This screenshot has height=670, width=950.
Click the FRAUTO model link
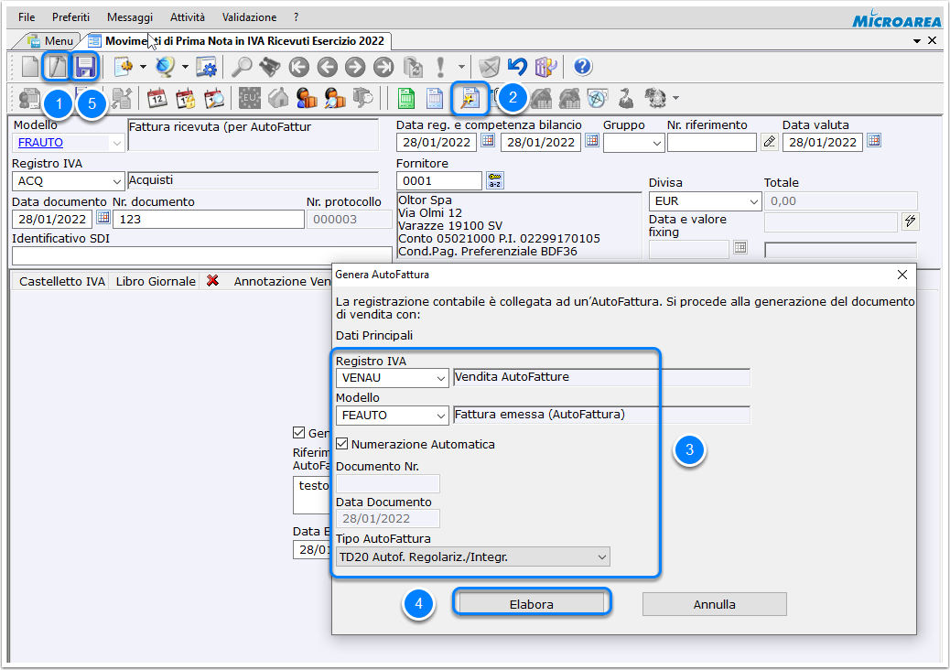(x=40, y=143)
